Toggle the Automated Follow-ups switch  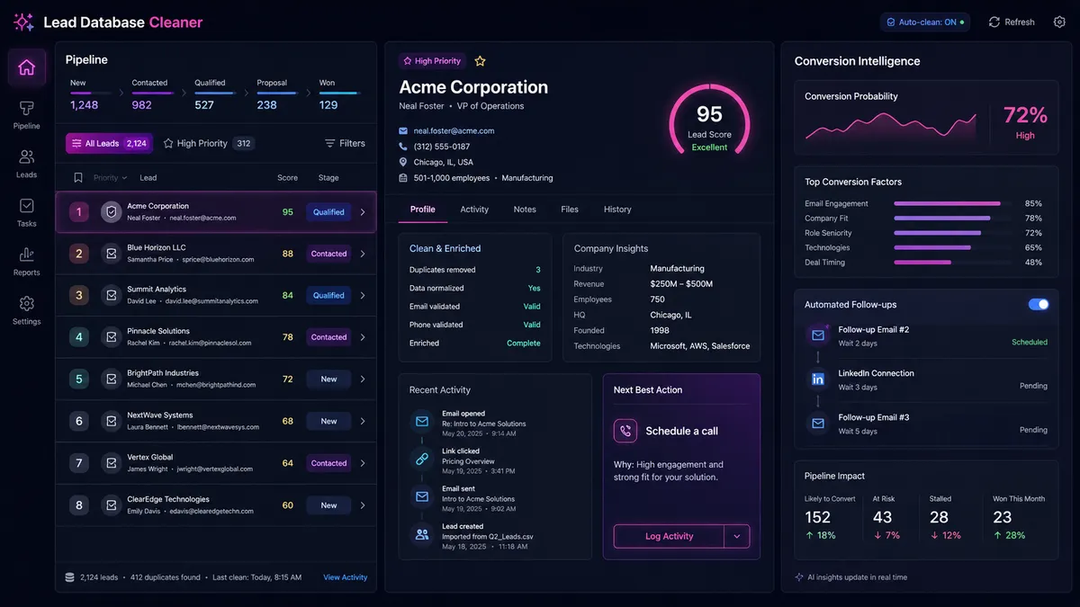(1039, 305)
